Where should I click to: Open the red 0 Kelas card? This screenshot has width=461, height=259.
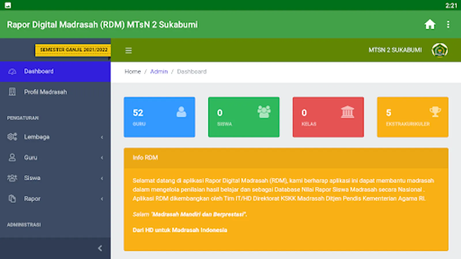point(328,117)
